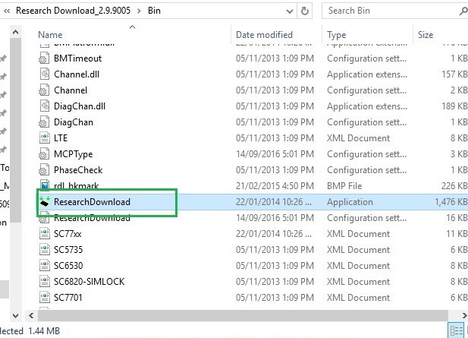Click the Channel.dll file icon
Screen dimensions: 468x338
click(x=45, y=74)
